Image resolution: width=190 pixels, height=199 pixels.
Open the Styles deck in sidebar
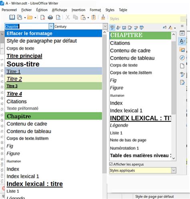click(x=182, y=41)
